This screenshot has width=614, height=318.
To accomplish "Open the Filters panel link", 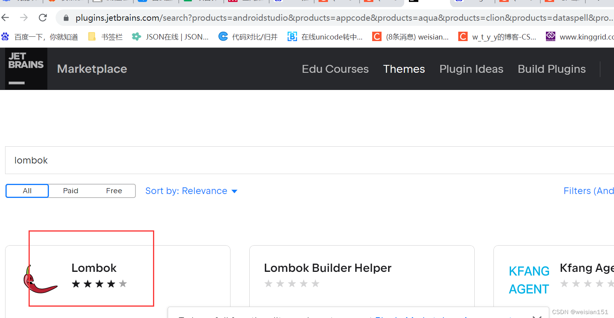I will (589, 191).
